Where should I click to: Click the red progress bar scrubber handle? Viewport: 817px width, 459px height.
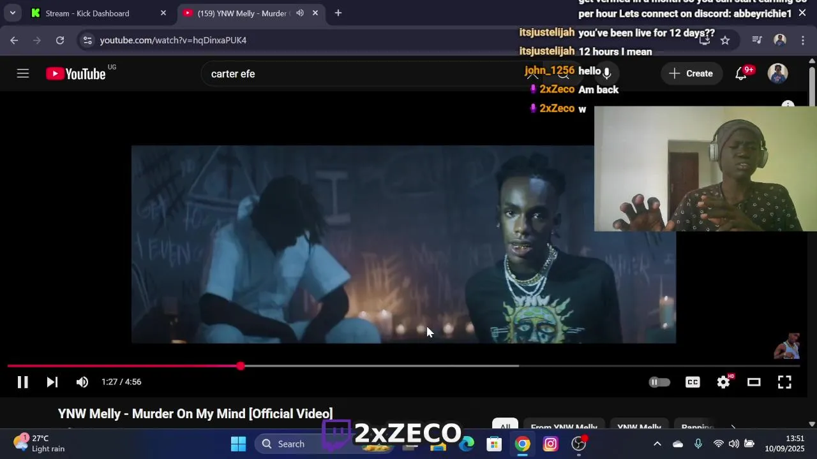click(240, 366)
